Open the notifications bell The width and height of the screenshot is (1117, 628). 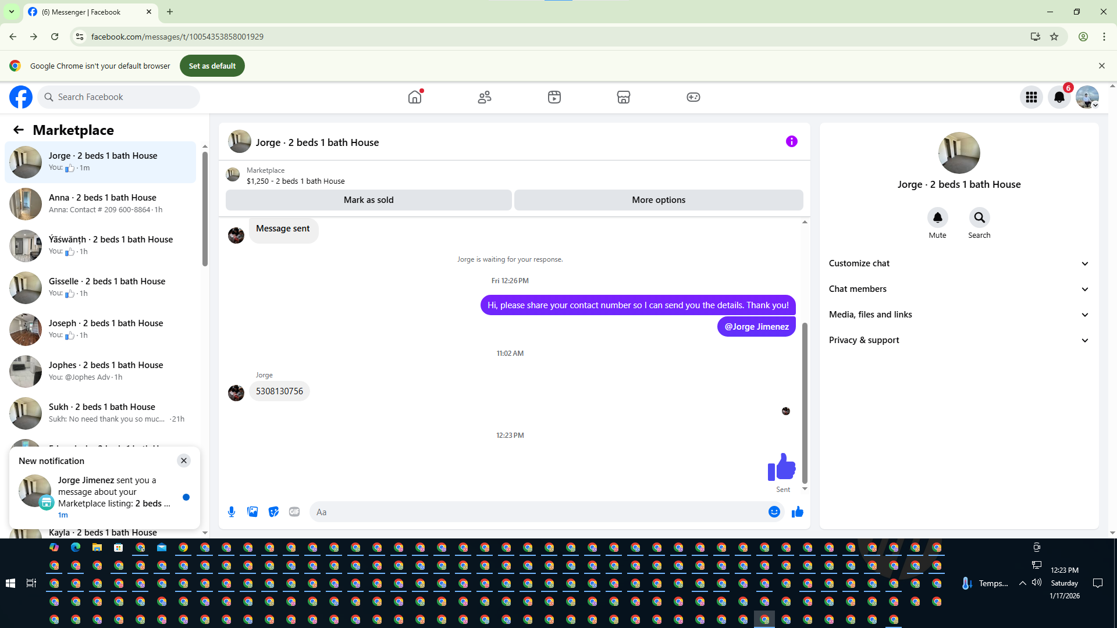click(1059, 97)
